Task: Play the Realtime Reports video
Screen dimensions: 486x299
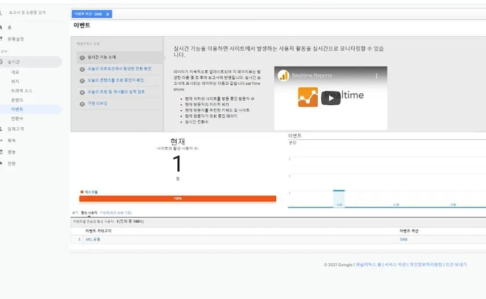Action: click(x=331, y=98)
